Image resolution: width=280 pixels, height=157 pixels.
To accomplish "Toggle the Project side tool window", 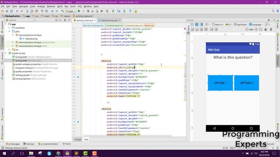I will click(2, 42).
